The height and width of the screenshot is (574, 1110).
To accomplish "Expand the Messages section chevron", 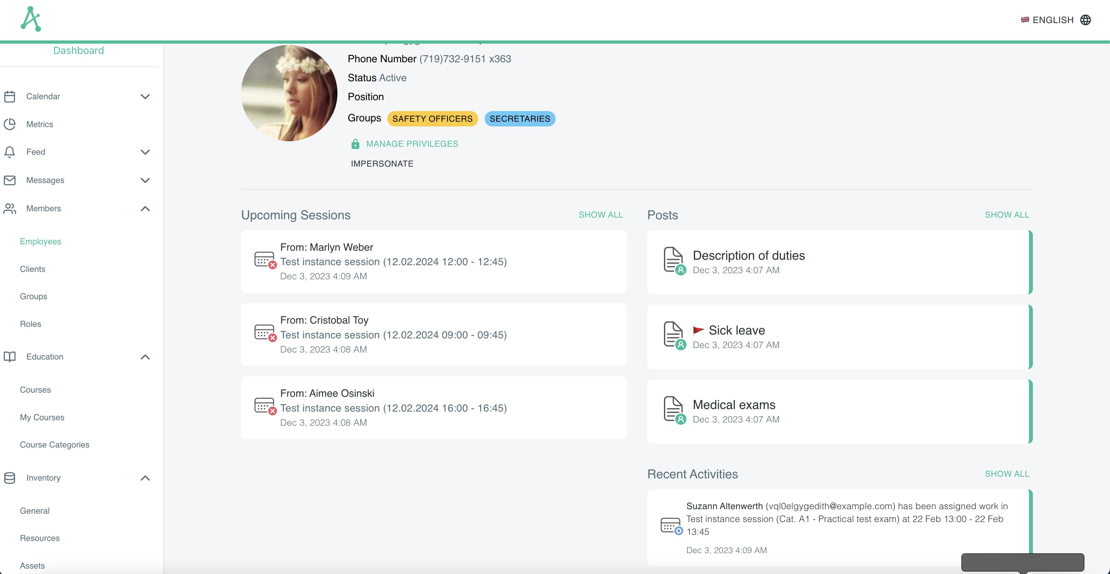I will 145,180.
